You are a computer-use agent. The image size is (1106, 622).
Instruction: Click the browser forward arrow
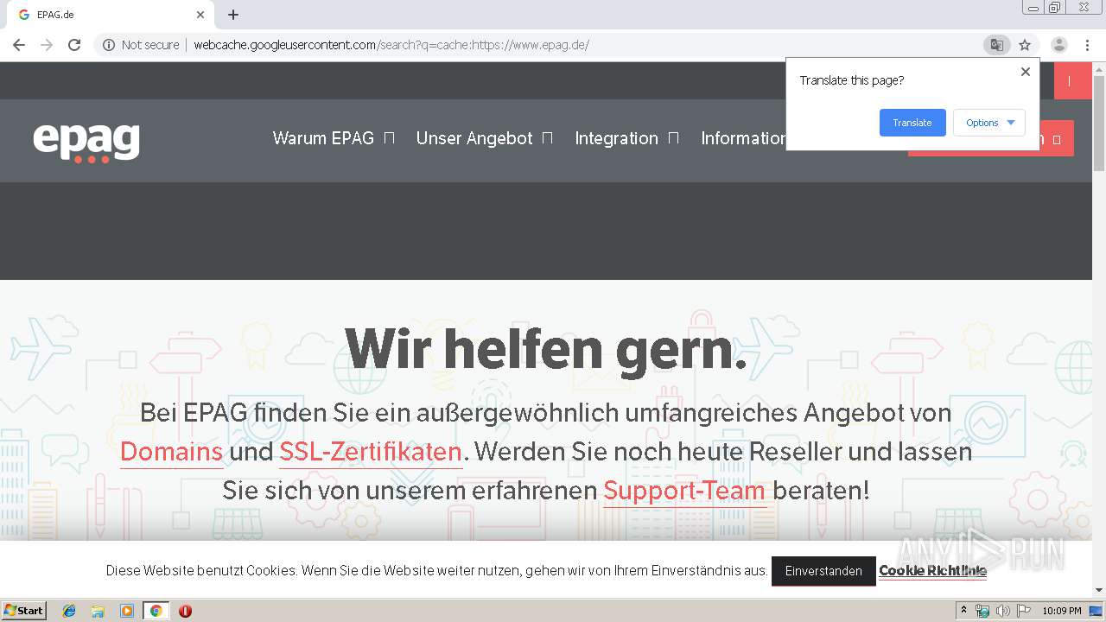coord(47,45)
